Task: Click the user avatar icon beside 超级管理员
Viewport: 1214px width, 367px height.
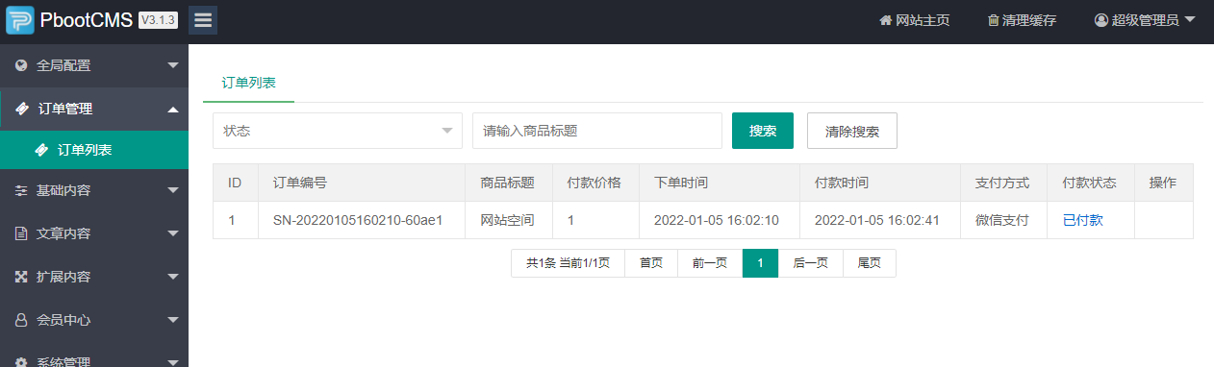Action: click(1101, 20)
